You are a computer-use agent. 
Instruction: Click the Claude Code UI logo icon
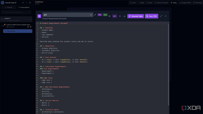[2, 3]
